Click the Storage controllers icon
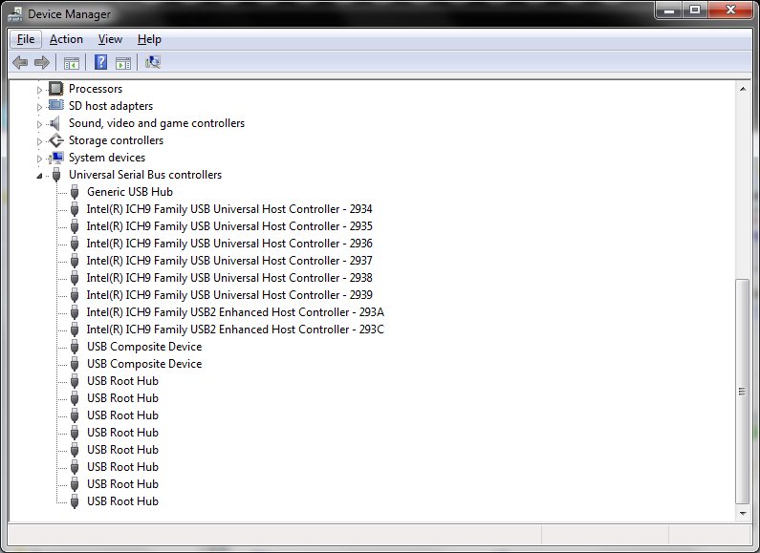The width and height of the screenshot is (760, 553). tap(56, 140)
